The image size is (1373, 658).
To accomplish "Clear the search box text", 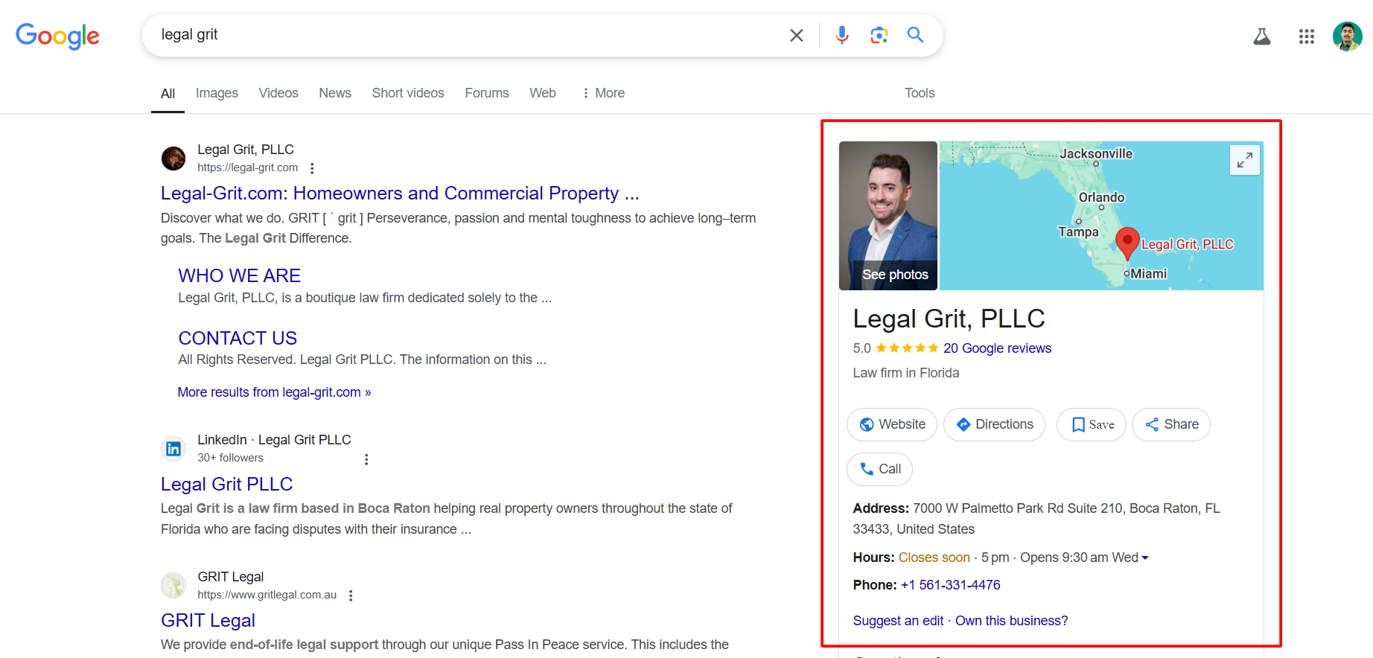I will pyautogui.click(x=796, y=35).
